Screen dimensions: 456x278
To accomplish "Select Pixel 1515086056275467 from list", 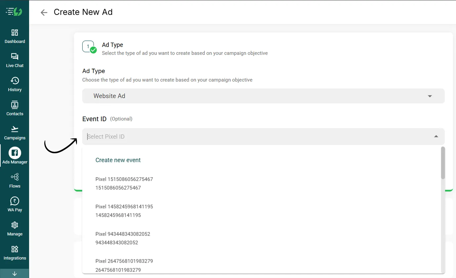I will [x=124, y=184].
